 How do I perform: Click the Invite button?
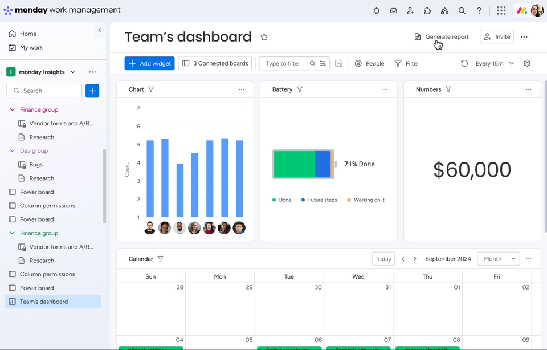[497, 36]
